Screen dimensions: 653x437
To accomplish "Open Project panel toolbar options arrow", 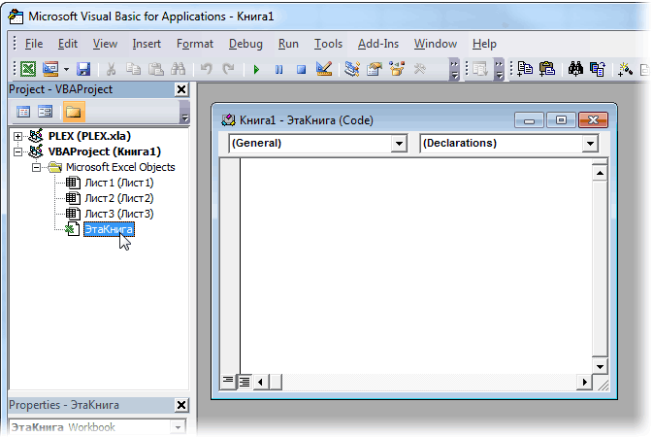I will click(184, 113).
